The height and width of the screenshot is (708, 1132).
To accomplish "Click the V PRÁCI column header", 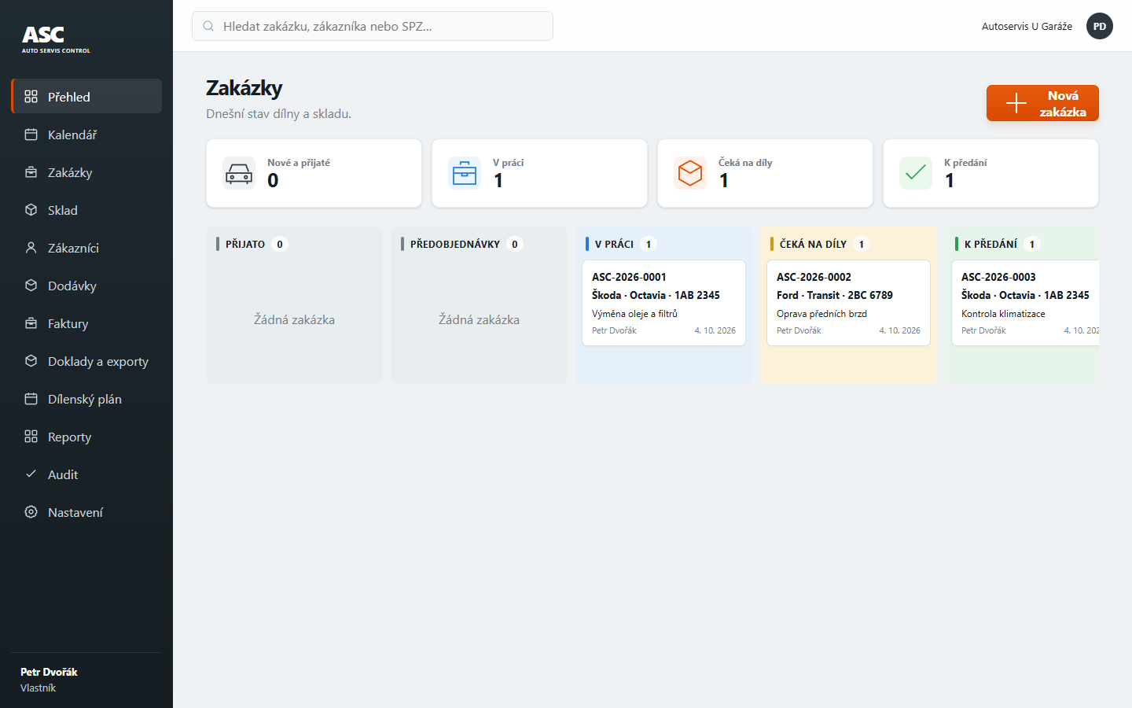I will coord(614,244).
